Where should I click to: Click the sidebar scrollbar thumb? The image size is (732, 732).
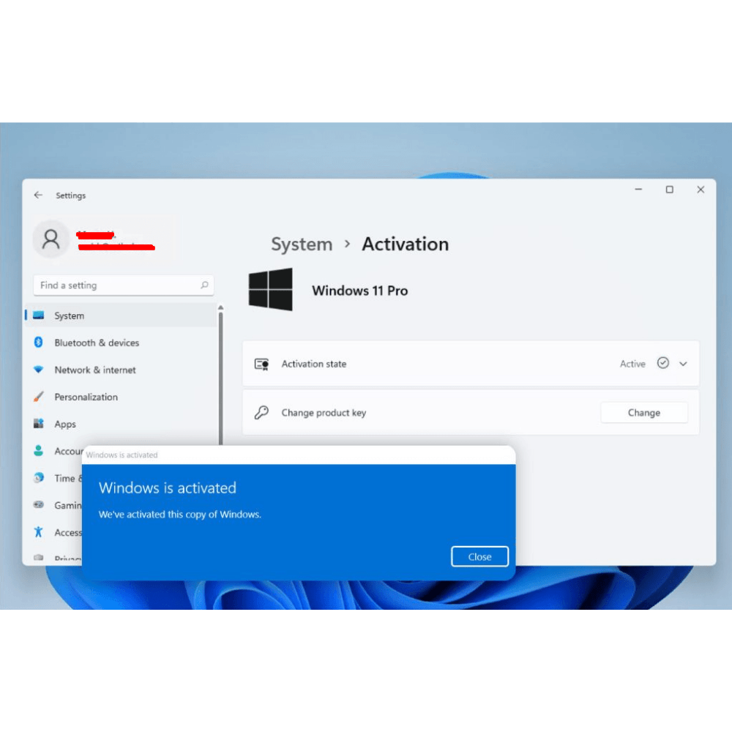[221, 378]
